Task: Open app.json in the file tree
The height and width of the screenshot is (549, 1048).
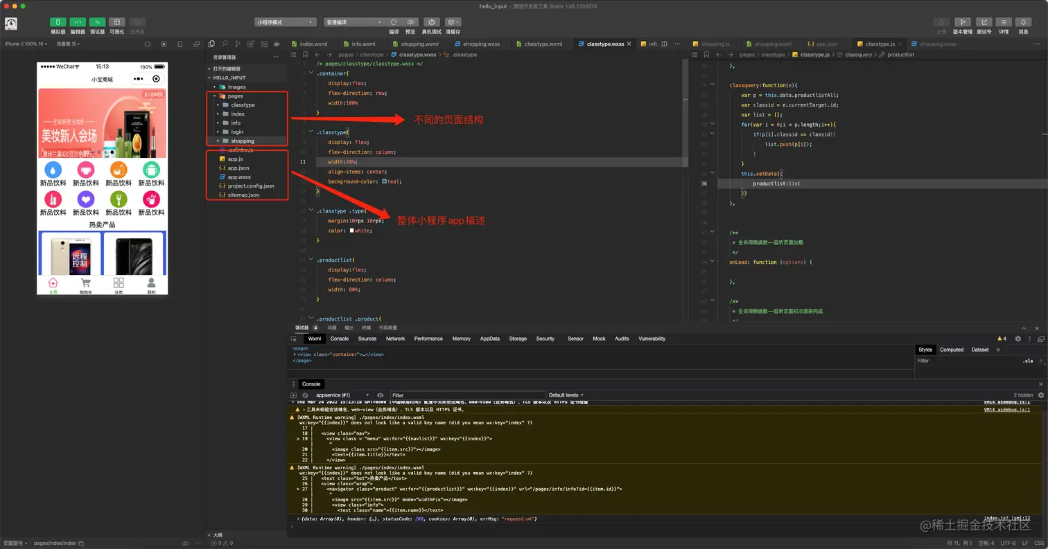Action: pos(238,168)
